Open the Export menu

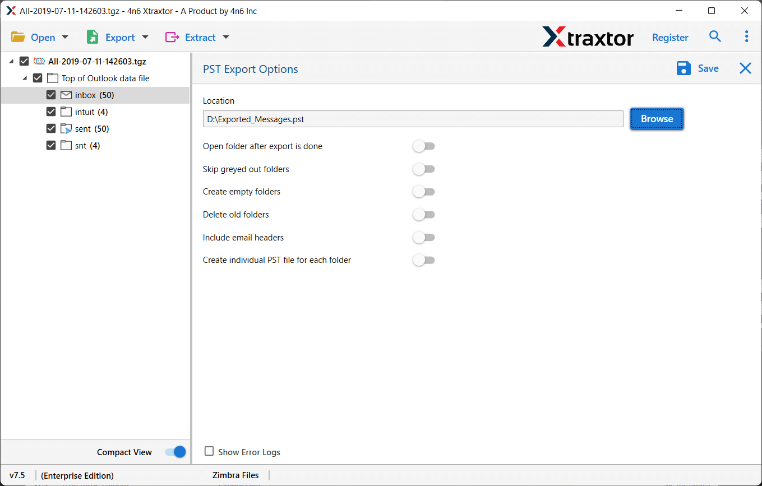pyautogui.click(x=120, y=38)
